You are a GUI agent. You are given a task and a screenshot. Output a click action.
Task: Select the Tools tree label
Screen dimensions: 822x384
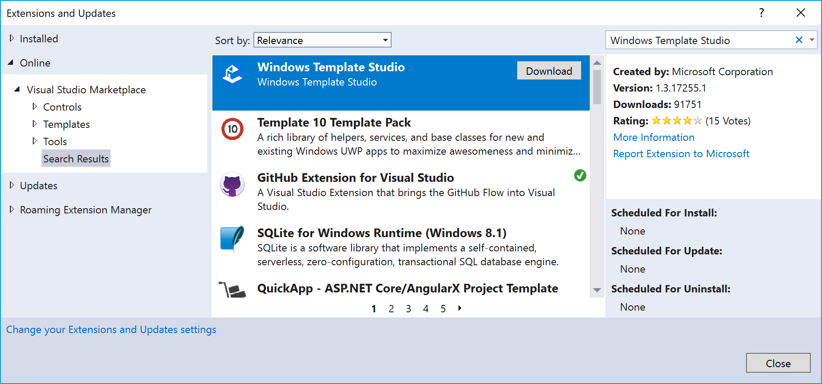(55, 142)
